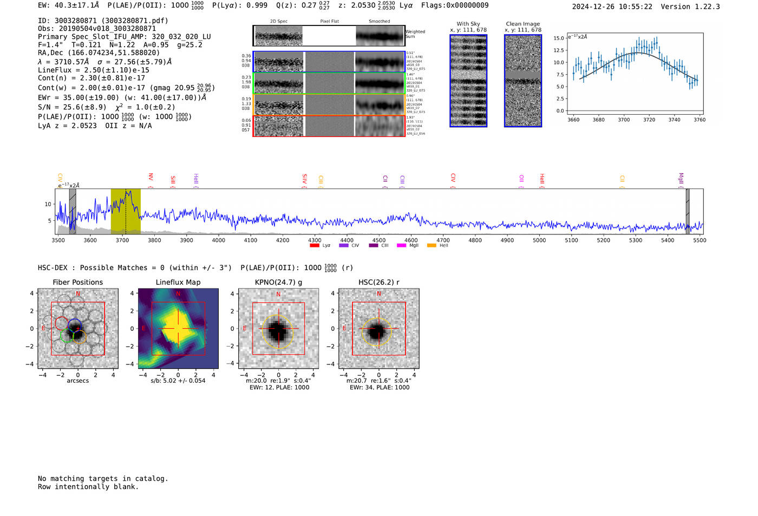
Task: Click the red fiber circle in Fiber Positions
Action: 62,324
